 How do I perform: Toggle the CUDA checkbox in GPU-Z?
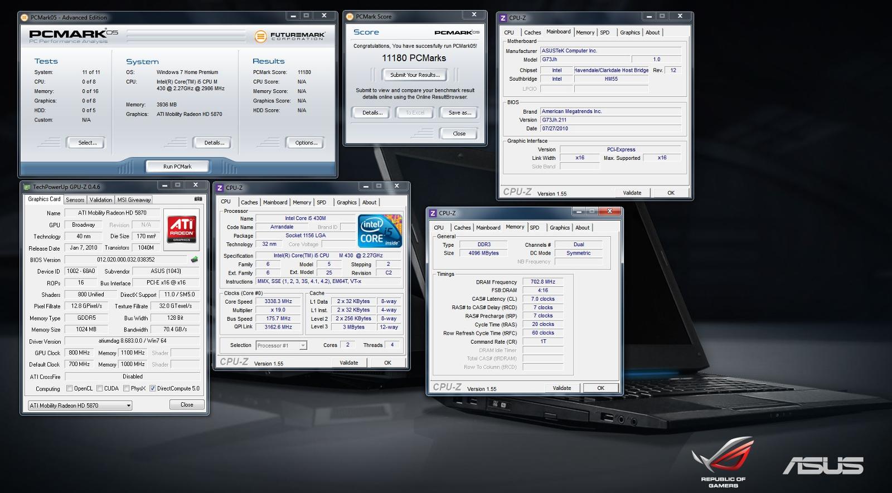click(x=100, y=388)
